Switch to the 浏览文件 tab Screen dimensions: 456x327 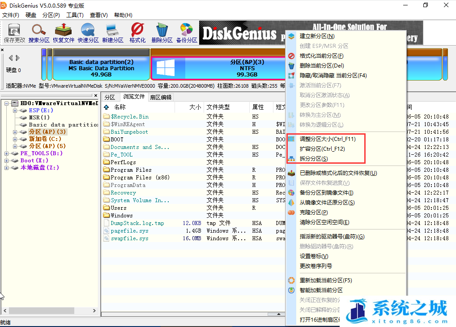[134, 97]
